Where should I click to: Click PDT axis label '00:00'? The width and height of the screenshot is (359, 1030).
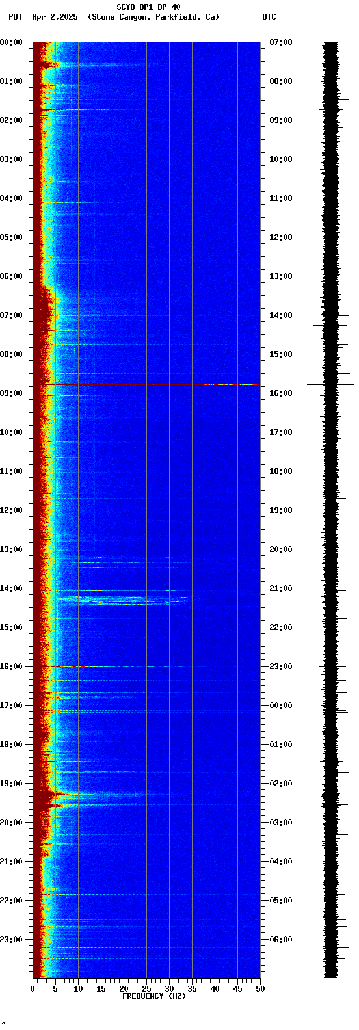(x=11, y=42)
